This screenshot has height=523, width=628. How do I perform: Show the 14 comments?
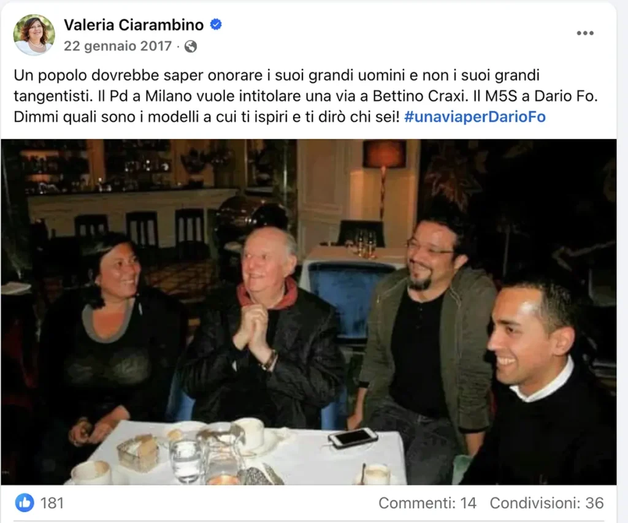[x=427, y=503]
